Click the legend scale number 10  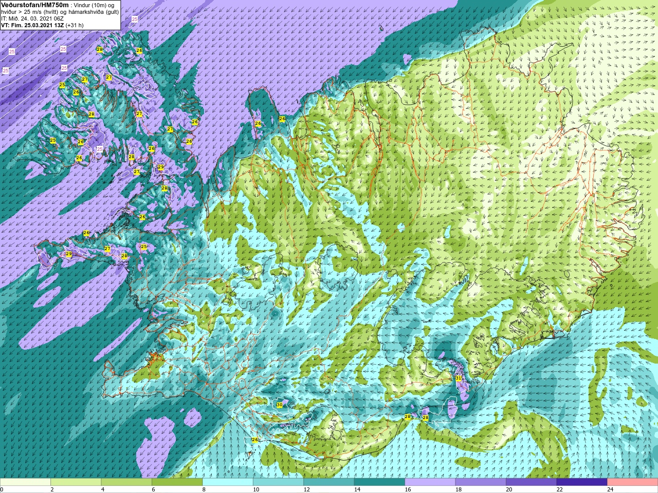point(256,489)
